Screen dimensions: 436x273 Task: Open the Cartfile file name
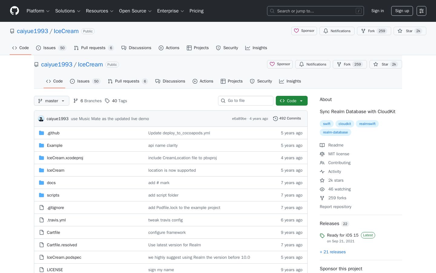click(x=54, y=232)
